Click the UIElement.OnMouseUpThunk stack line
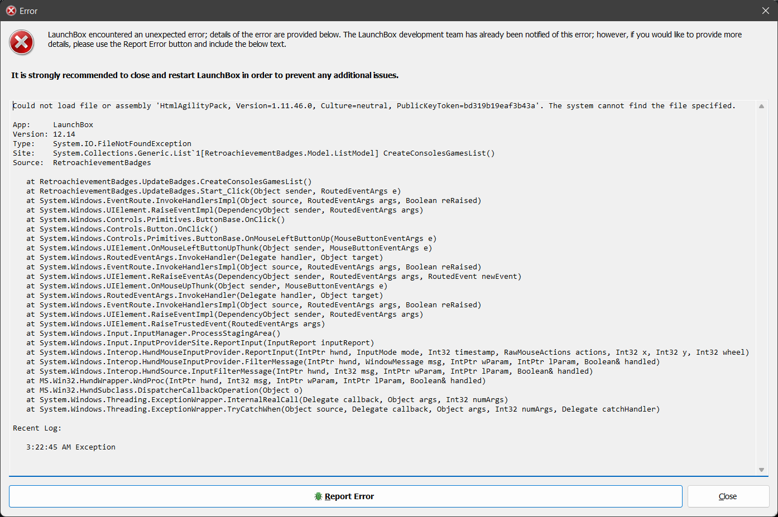The image size is (778, 517). [207, 286]
